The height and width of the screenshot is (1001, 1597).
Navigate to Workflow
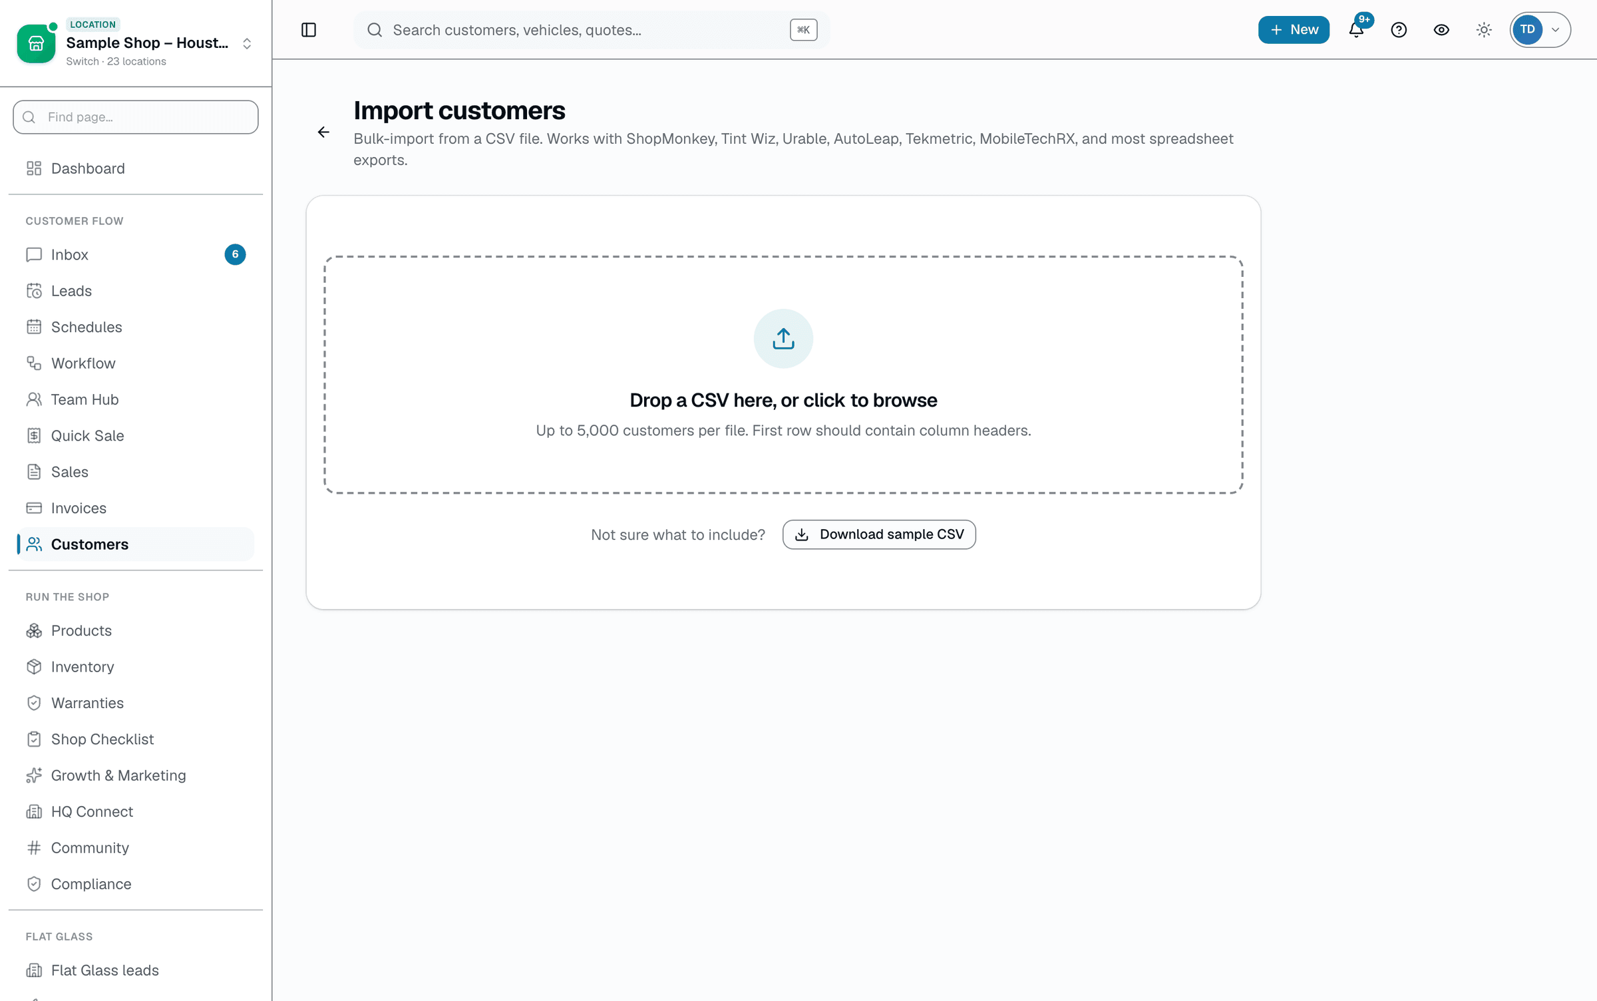click(136, 363)
